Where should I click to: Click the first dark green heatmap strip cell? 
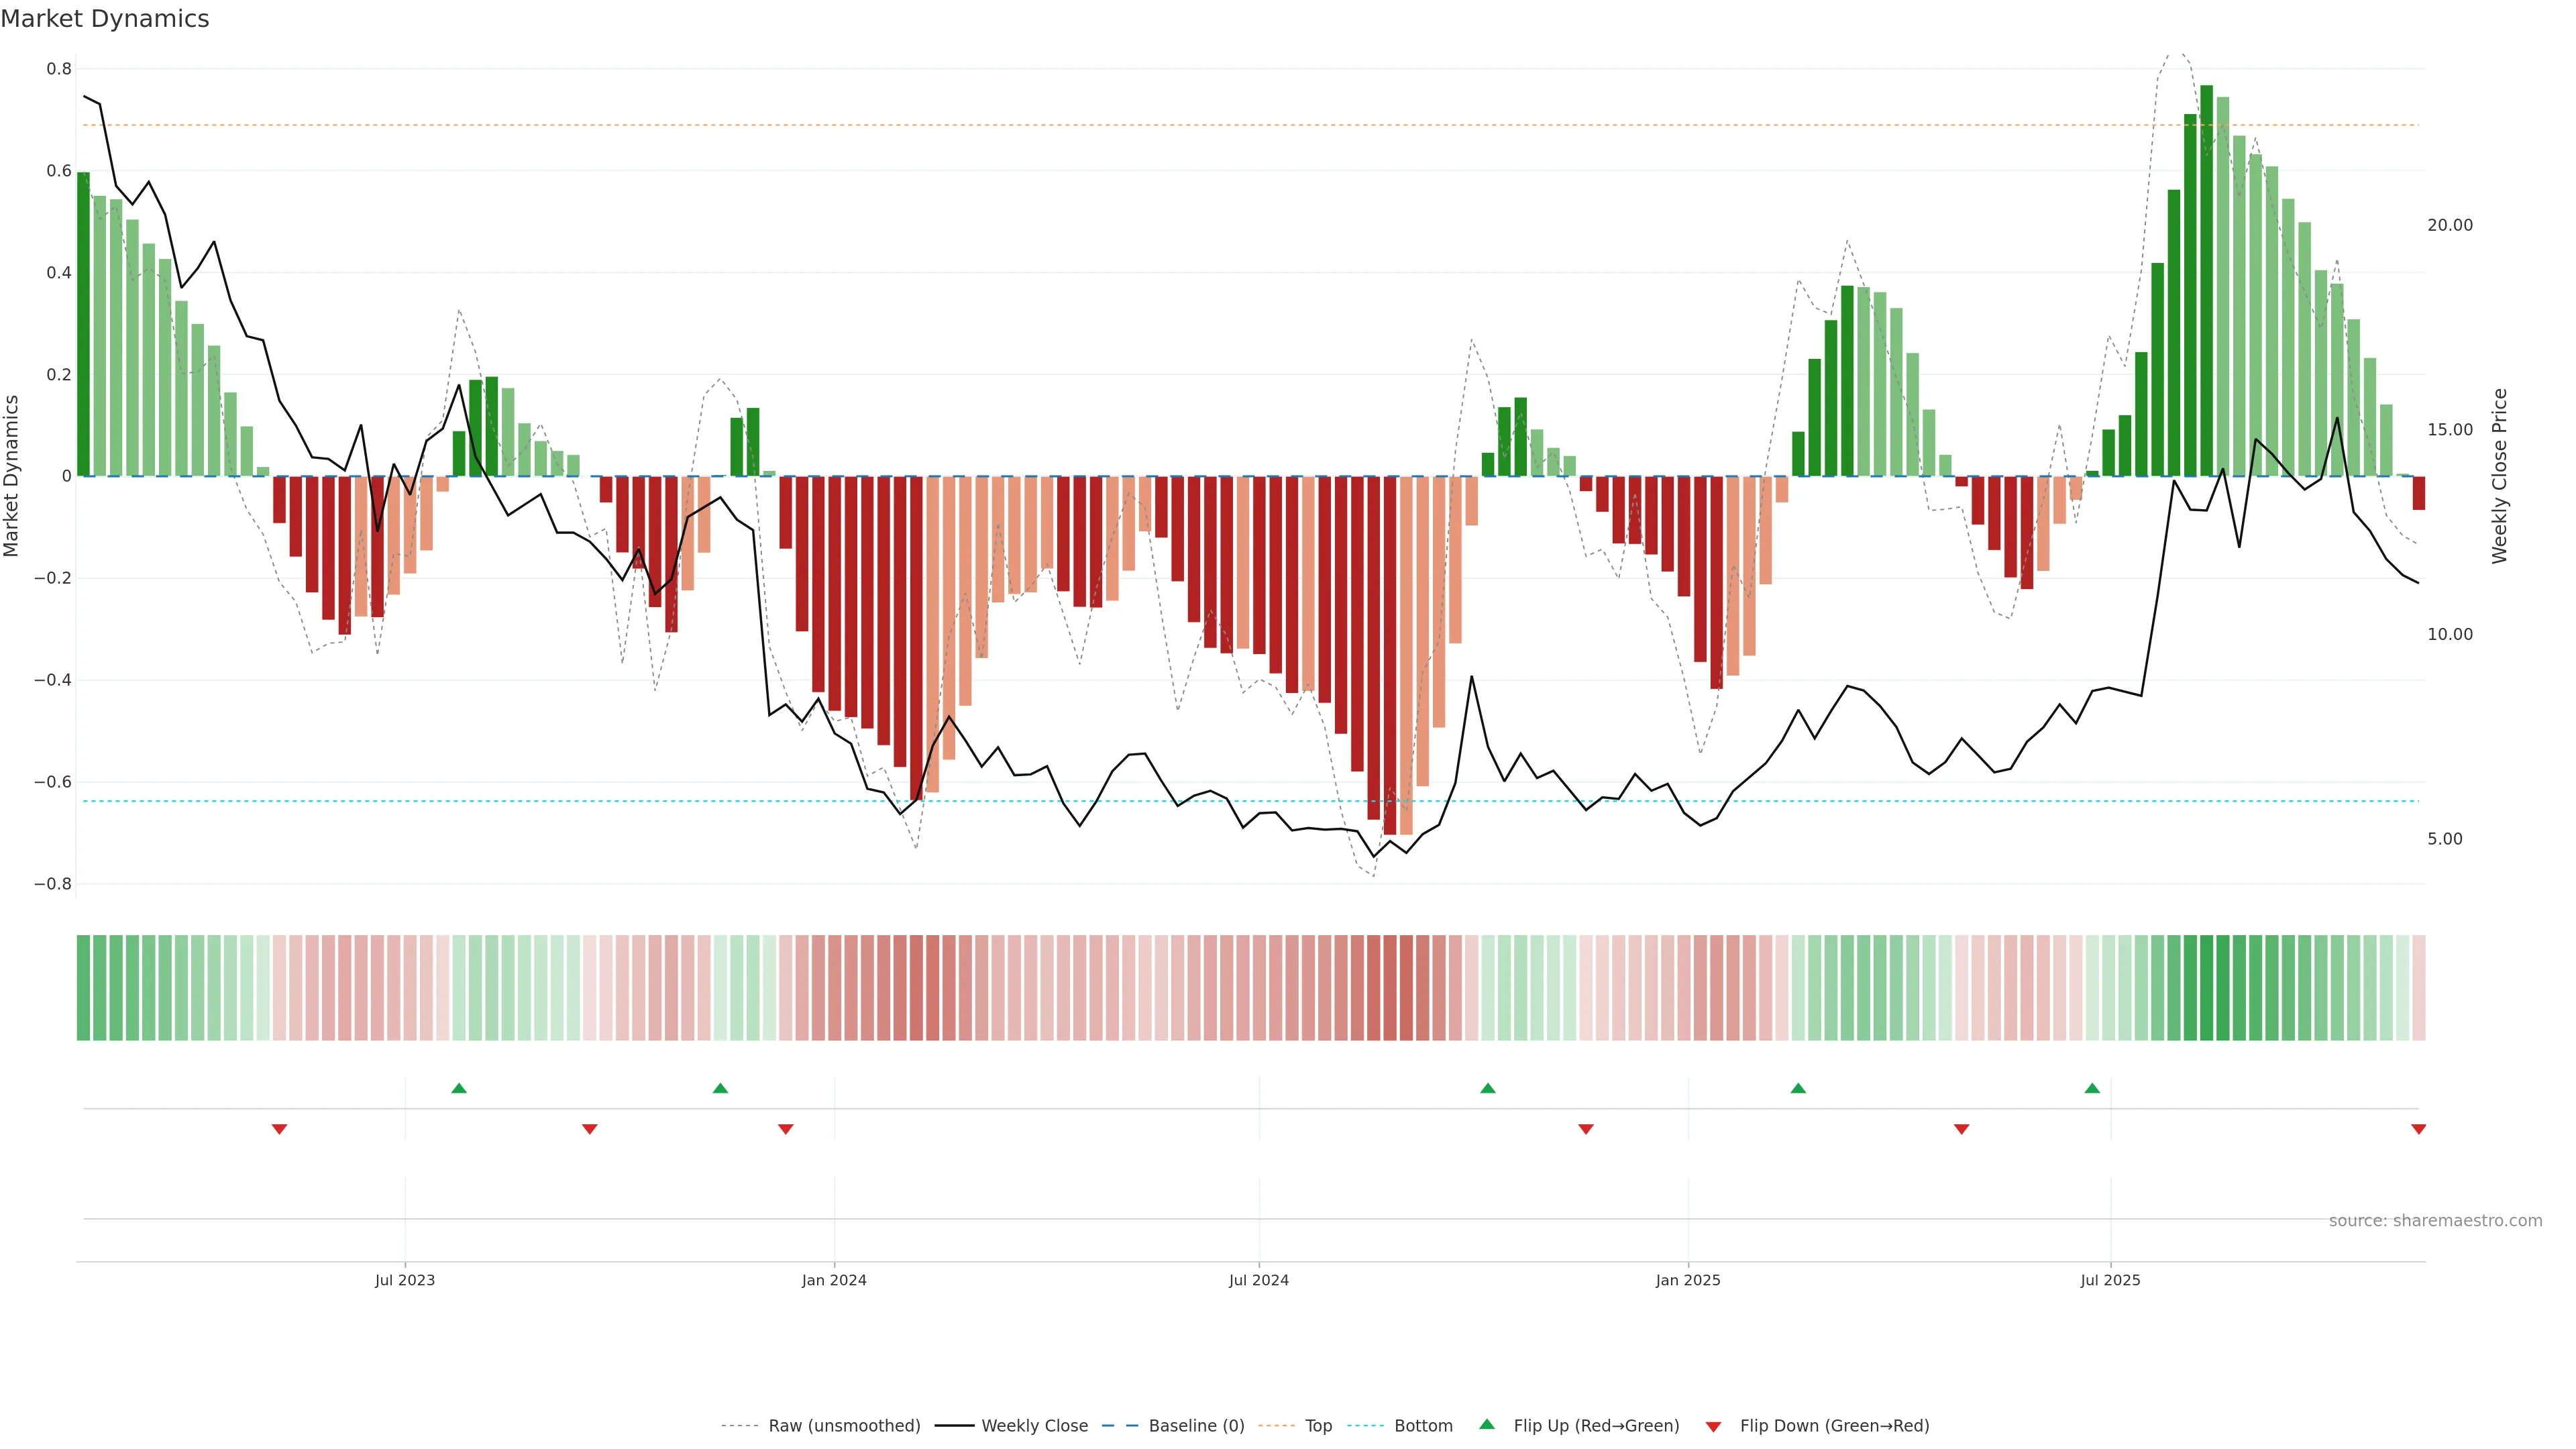[83, 987]
